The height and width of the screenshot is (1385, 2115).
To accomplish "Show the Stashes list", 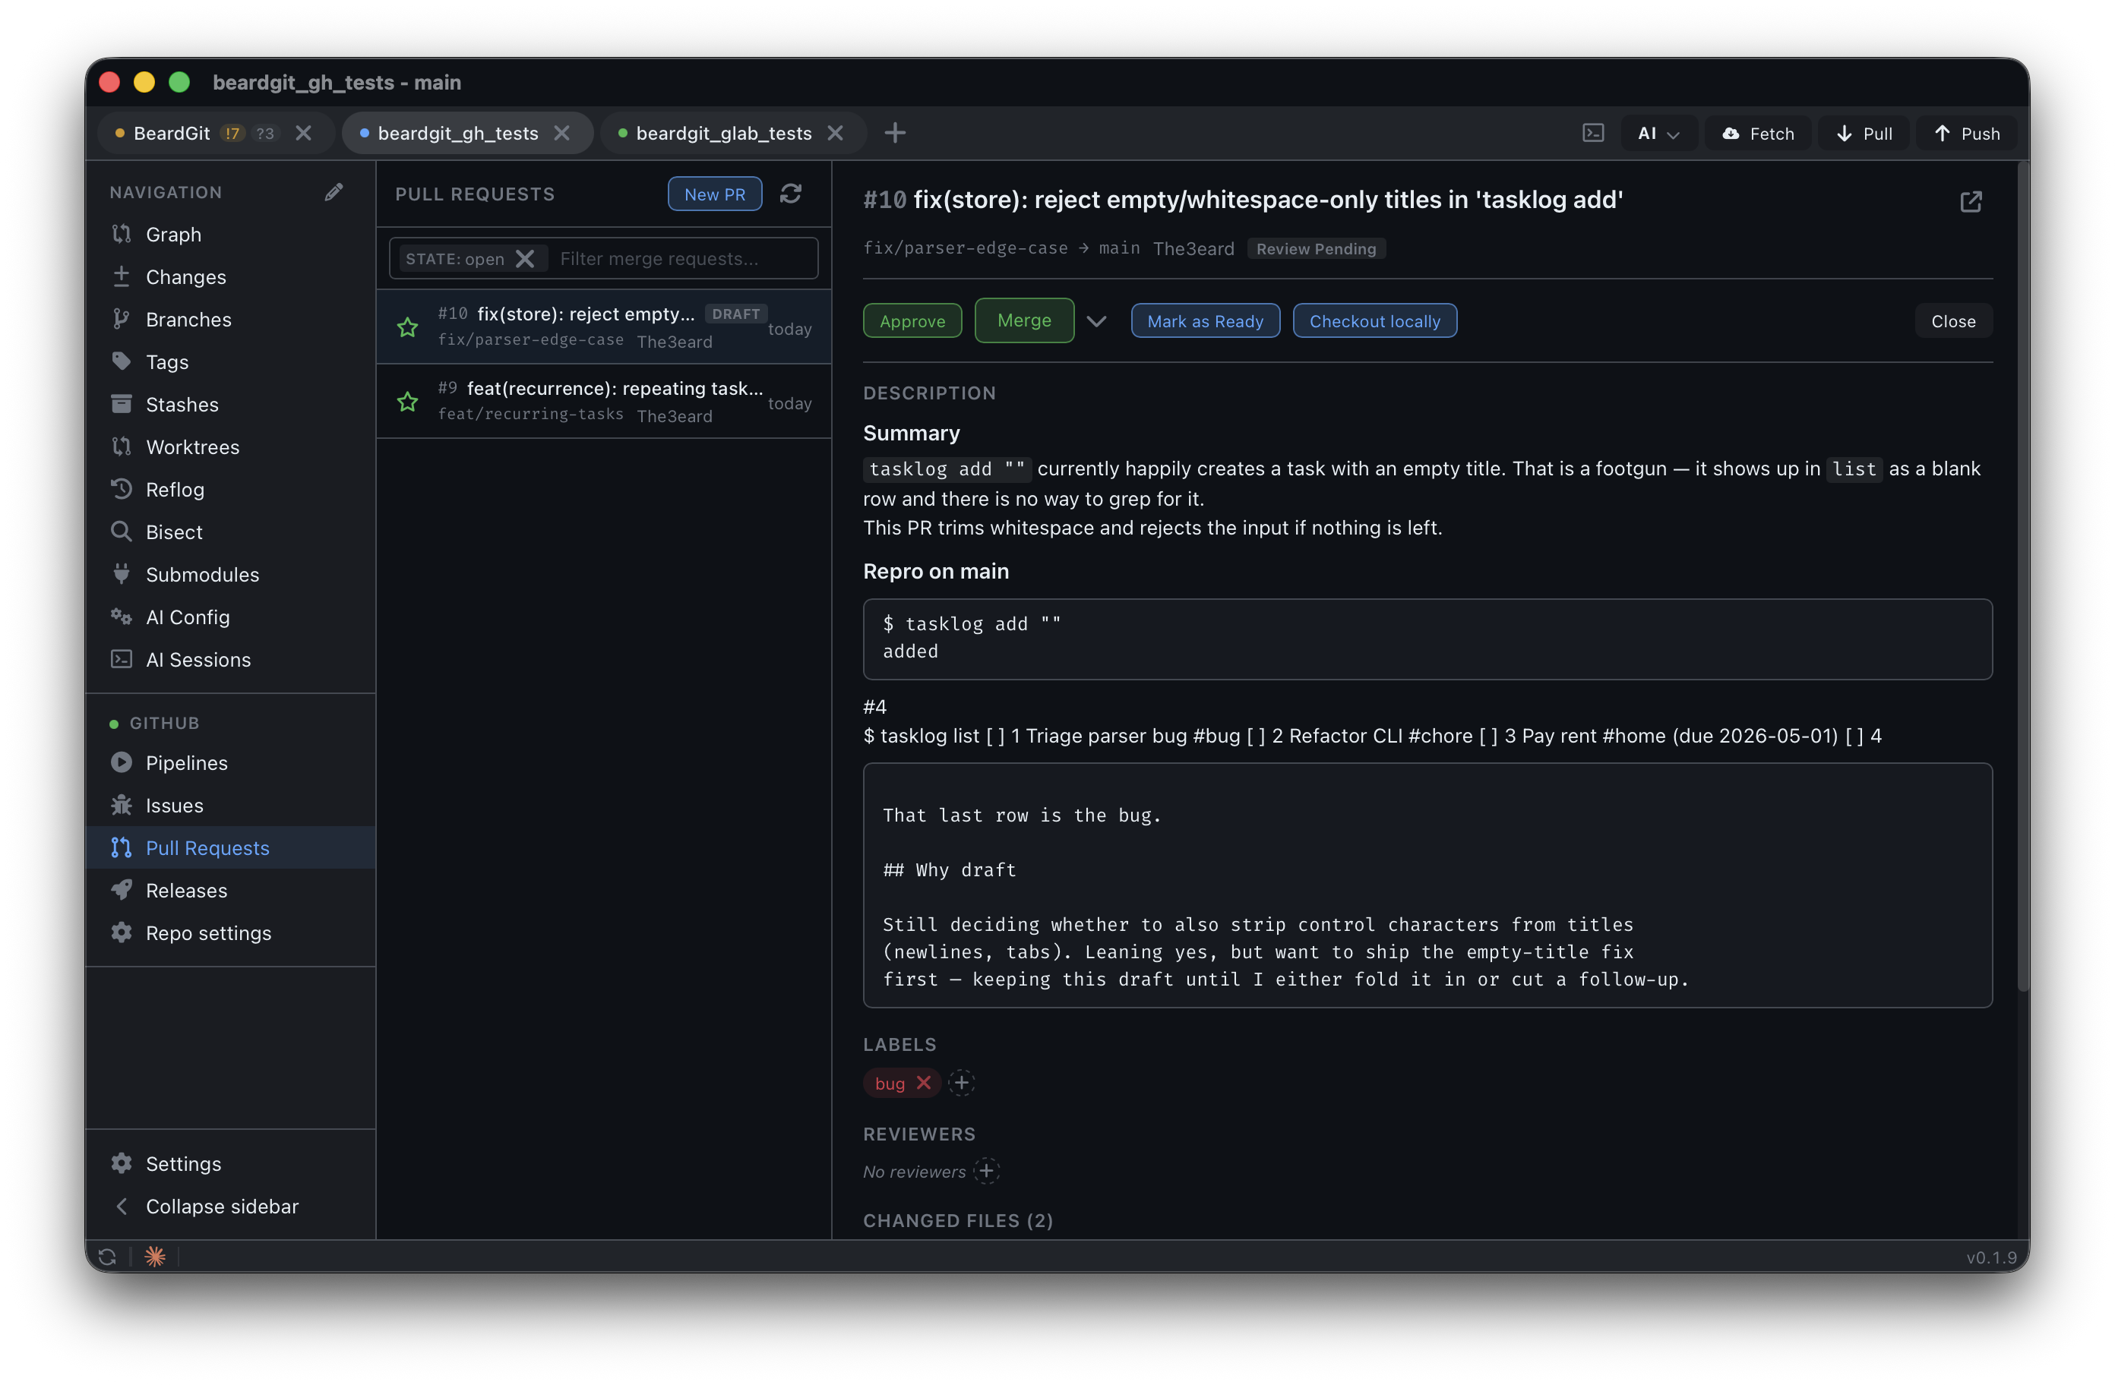I will tap(230, 405).
